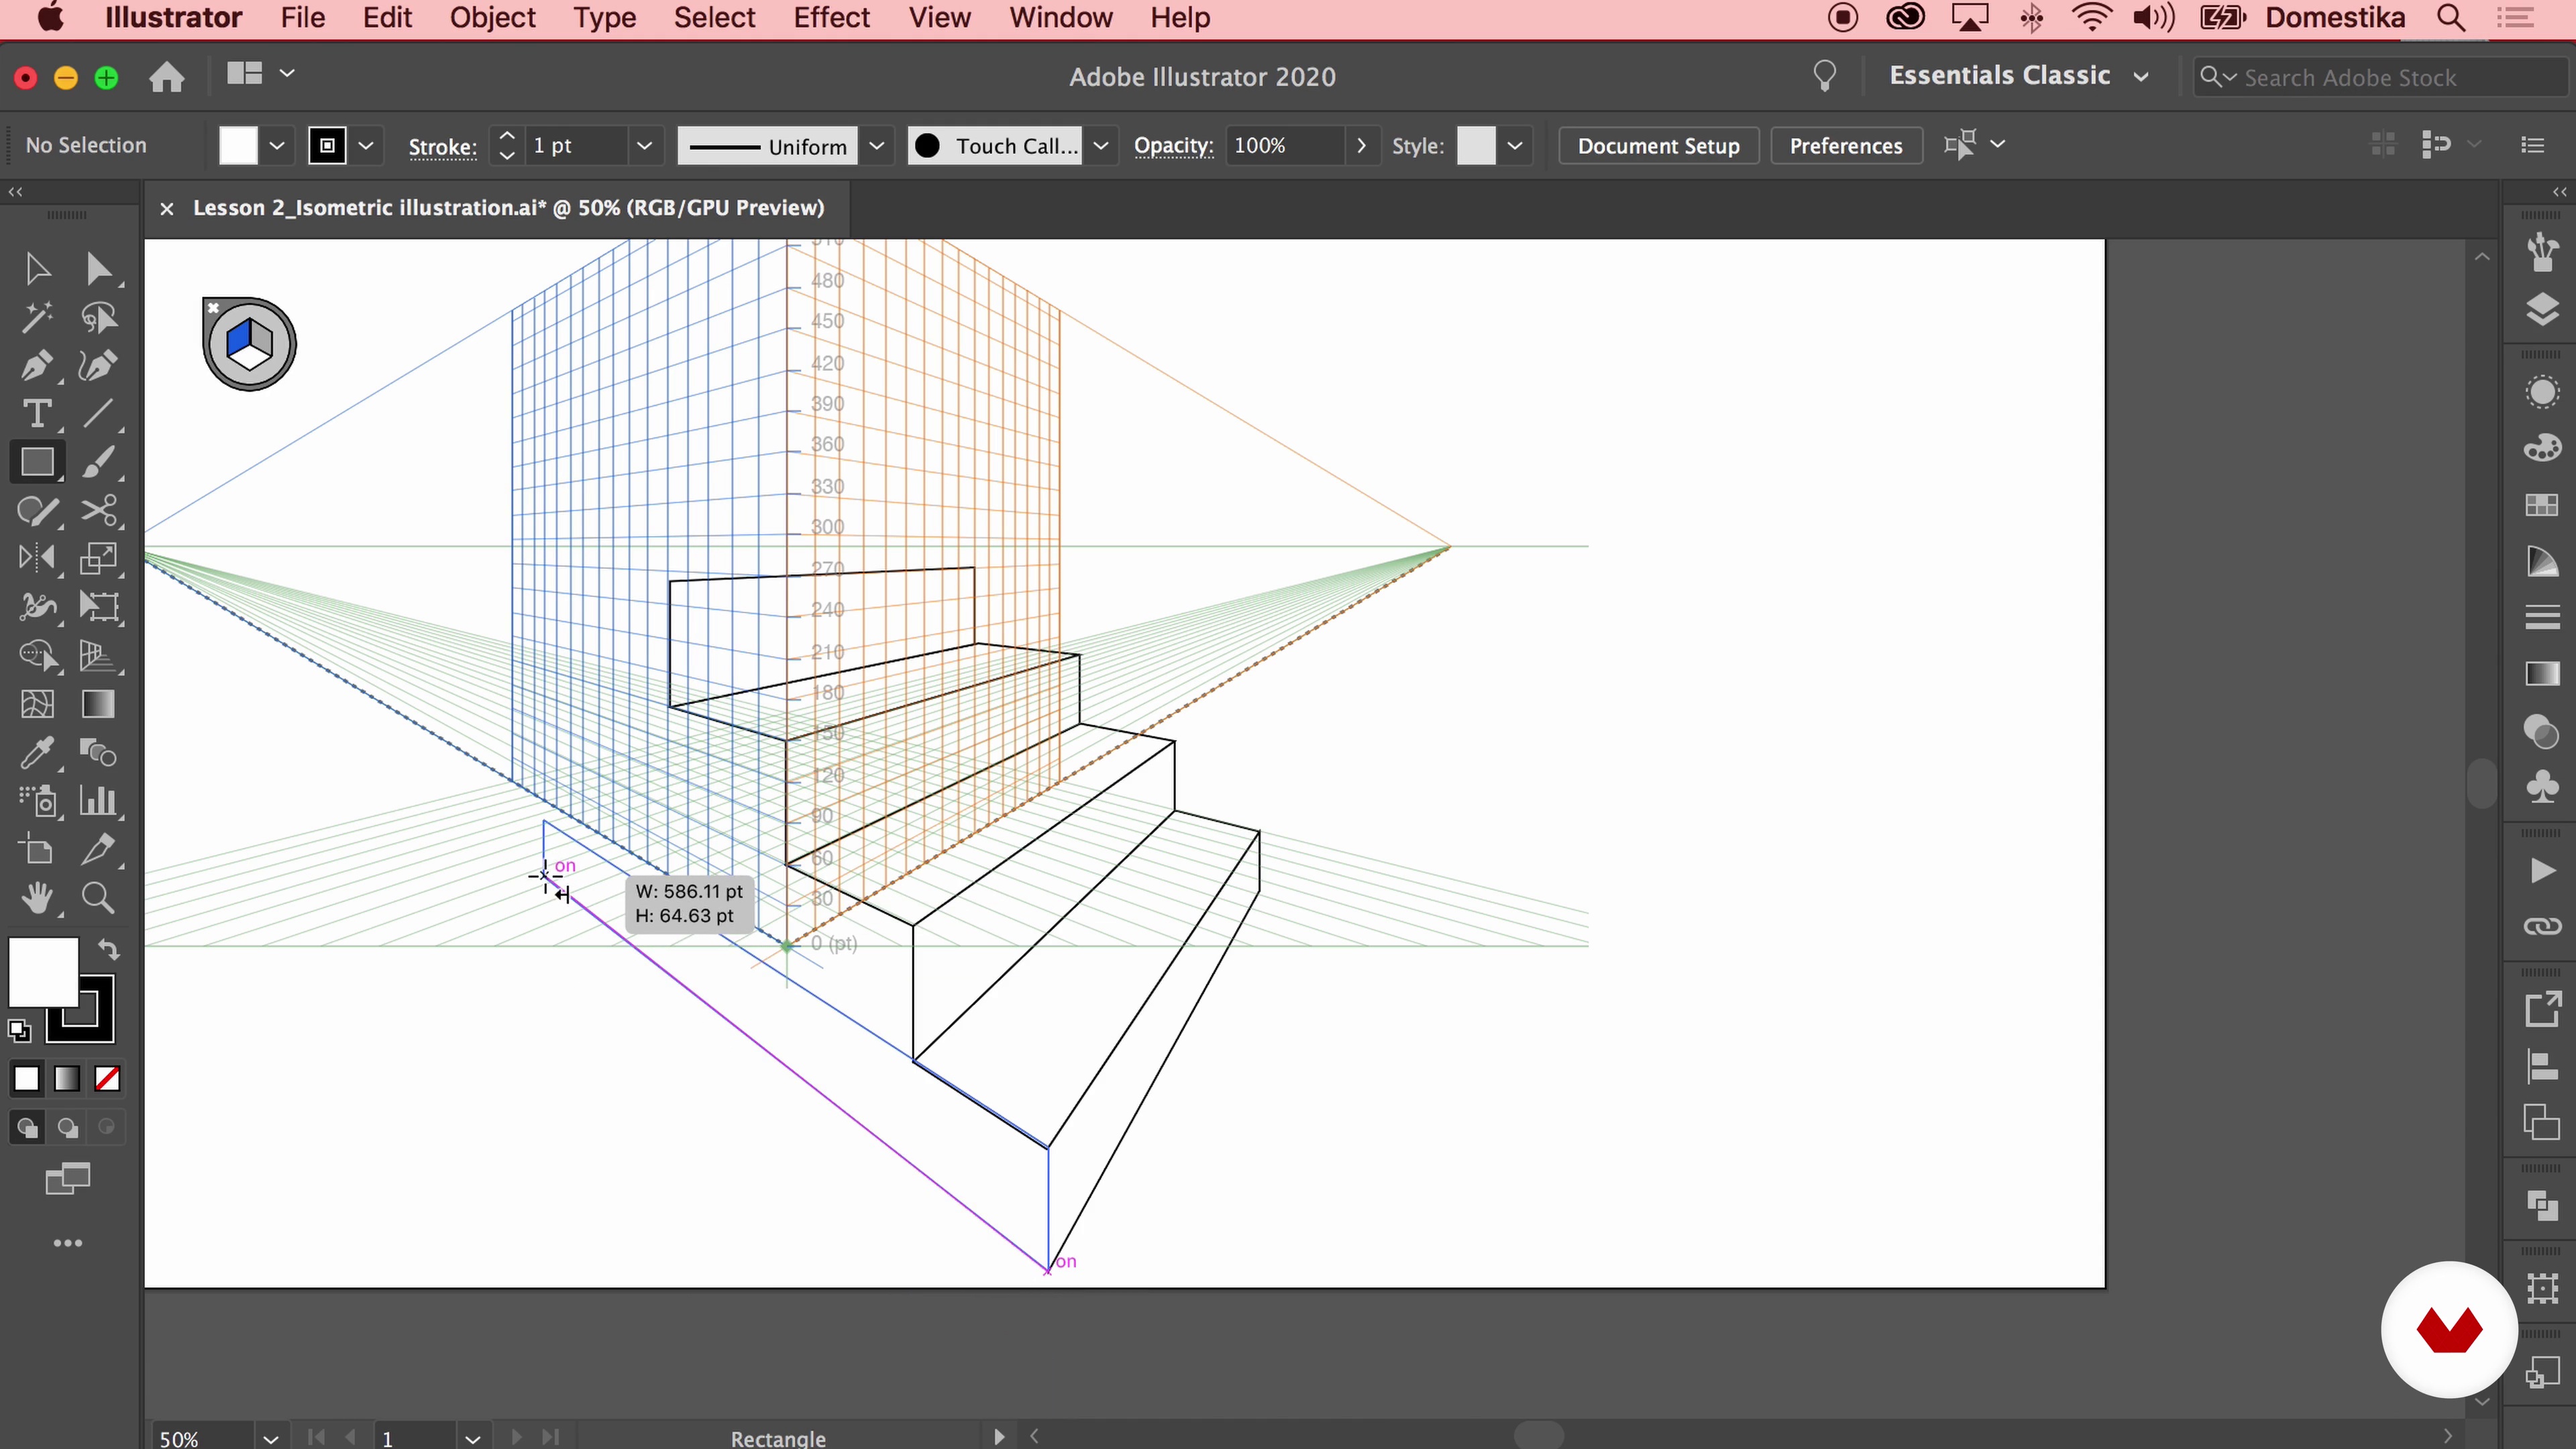Select the Hand tool

(x=37, y=898)
